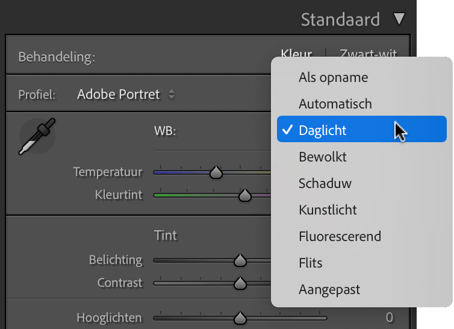Click the Hooglichten slider handle
Screen dimensions: 454x329
click(240, 318)
